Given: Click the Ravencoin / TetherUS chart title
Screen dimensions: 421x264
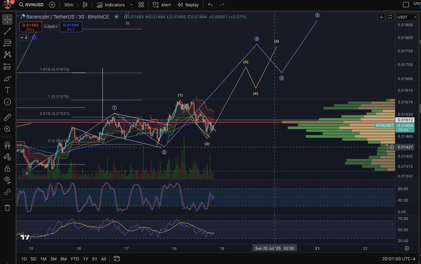Looking at the screenshot, I should click(x=68, y=17).
